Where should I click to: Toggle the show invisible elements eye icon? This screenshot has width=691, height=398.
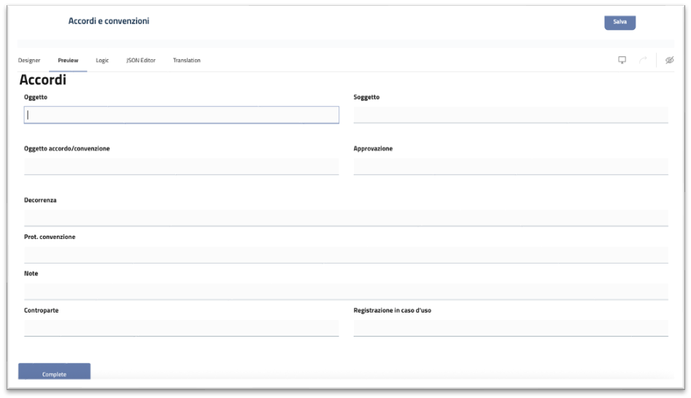click(x=670, y=60)
